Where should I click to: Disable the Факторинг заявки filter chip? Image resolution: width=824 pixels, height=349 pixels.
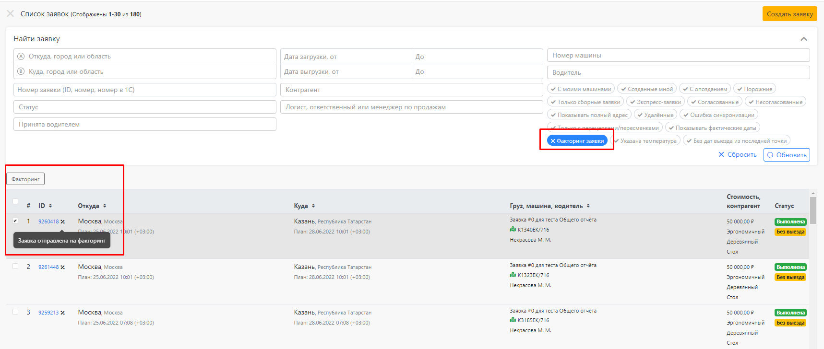pyautogui.click(x=577, y=141)
